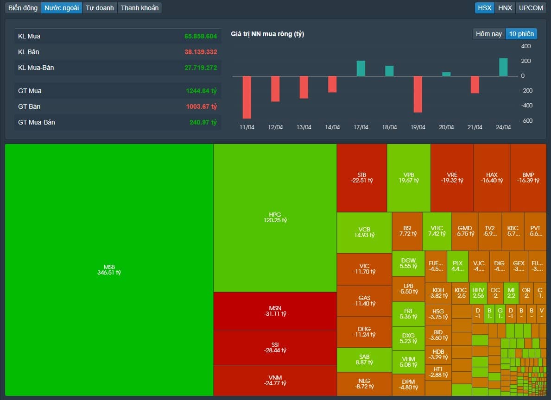Select the DHG -11.24 tỷ tile
551x400 pixels.
tap(364, 332)
